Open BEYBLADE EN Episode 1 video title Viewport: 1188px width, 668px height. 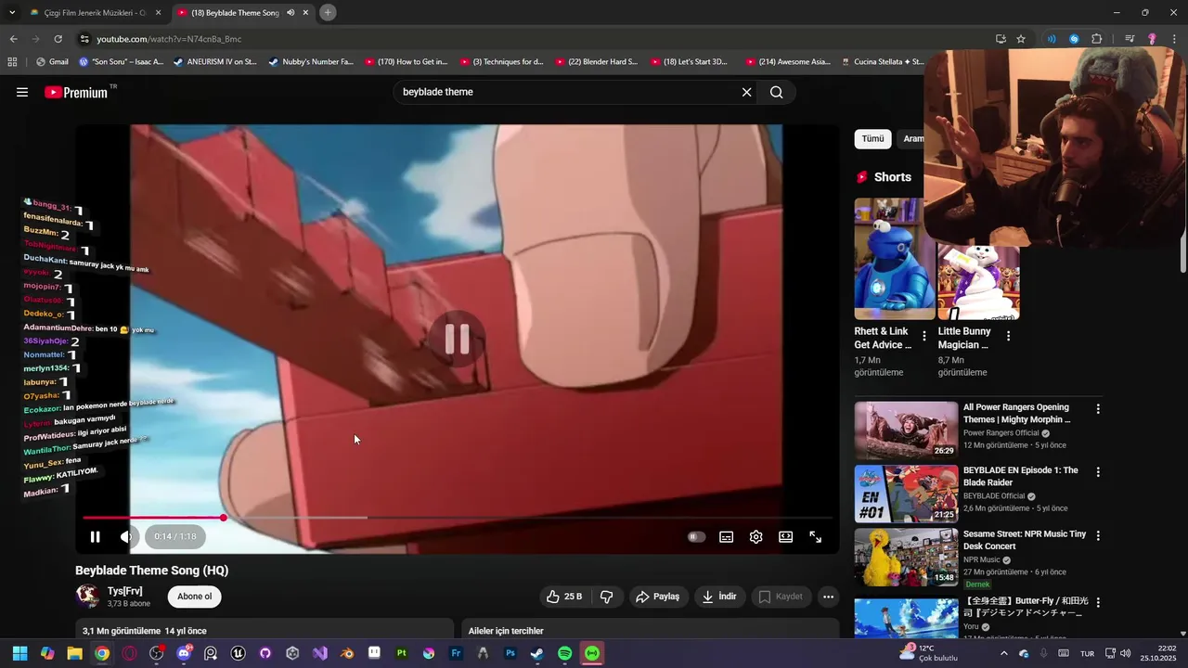click(1021, 476)
